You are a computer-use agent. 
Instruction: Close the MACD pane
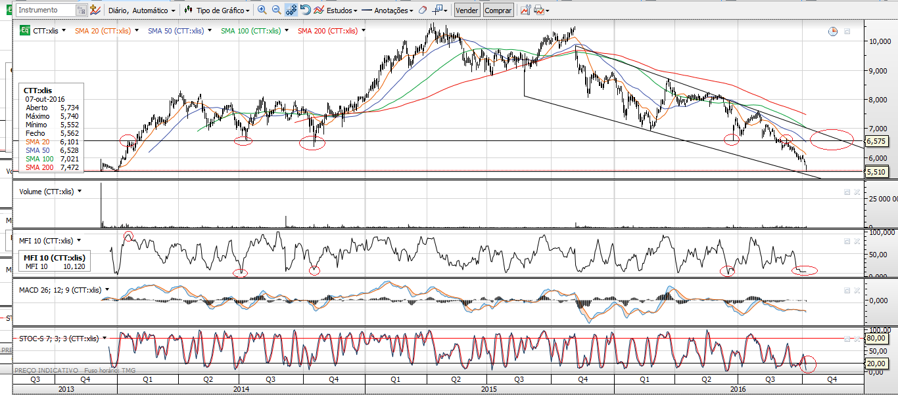pyautogui.click(x=857, y=290)
